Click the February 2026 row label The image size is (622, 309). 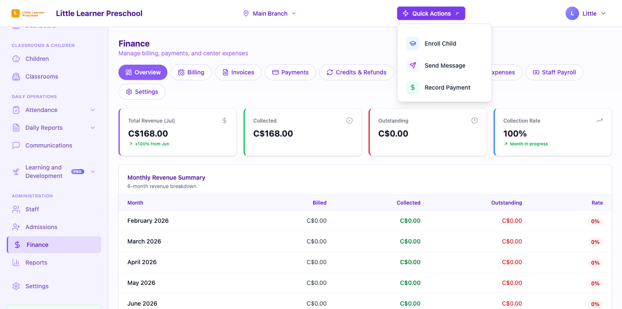coord(148,221)
